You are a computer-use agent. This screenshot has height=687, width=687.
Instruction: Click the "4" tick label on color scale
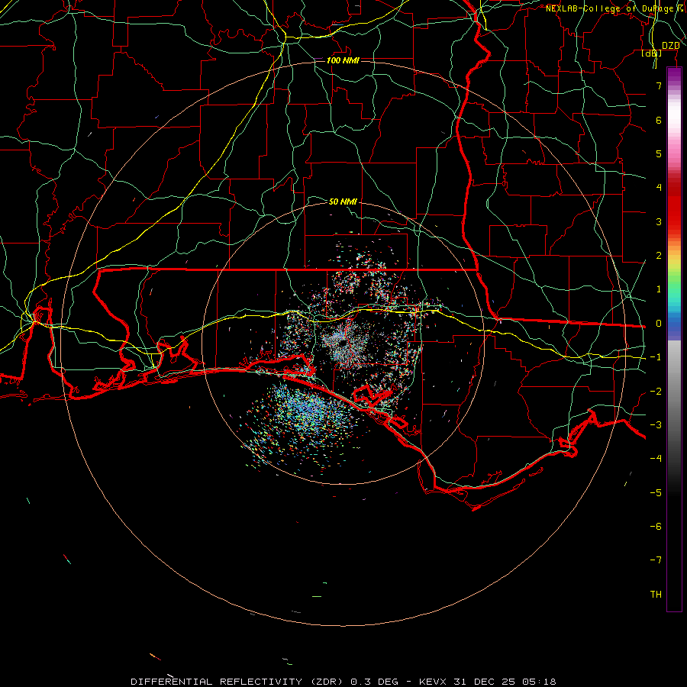coord(659,188)
